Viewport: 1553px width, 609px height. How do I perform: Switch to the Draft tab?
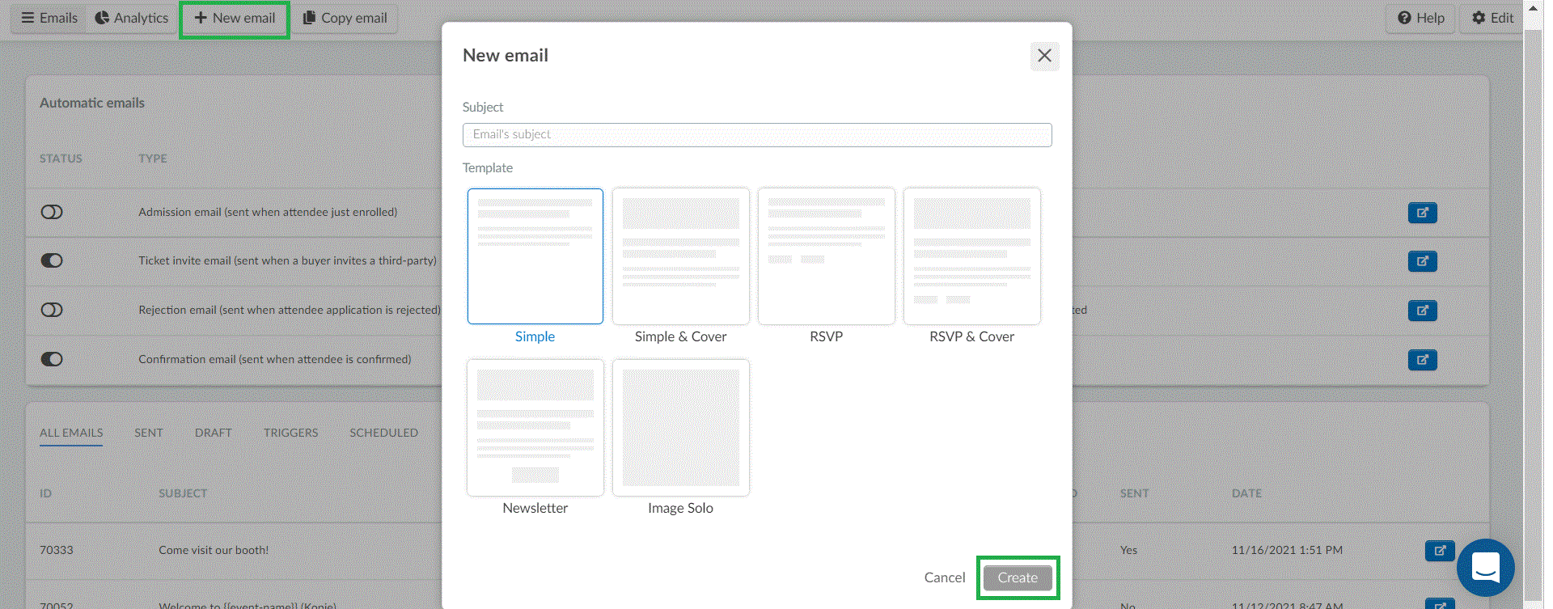[214, 433]
